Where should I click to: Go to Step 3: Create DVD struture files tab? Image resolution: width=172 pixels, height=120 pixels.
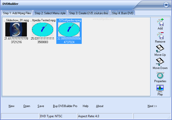coord(89,13)
